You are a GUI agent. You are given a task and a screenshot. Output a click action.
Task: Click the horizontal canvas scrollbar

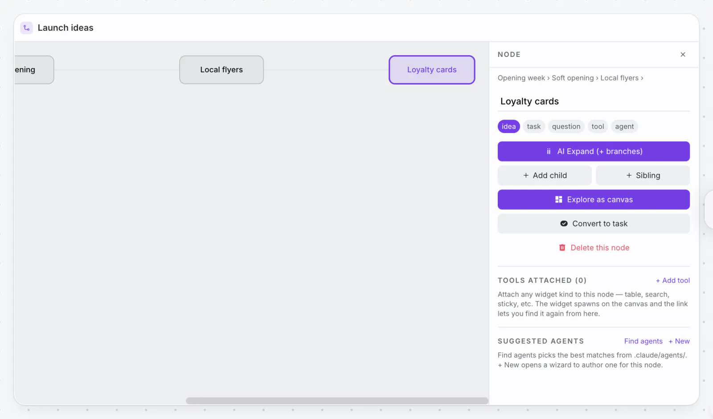click(x=337, y=401)
